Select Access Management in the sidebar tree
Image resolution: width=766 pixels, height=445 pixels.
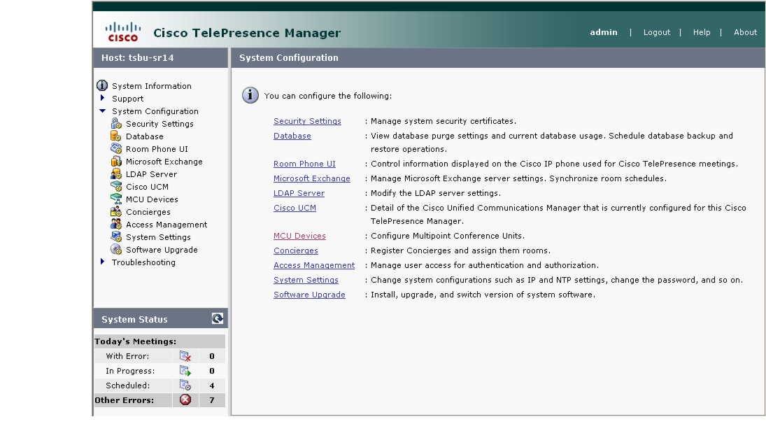pyautogui.click(x=166, y=225)
